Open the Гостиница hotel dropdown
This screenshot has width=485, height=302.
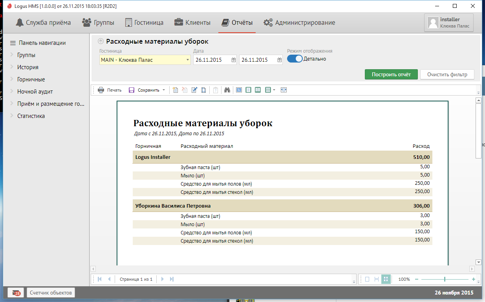click(187, 60)
